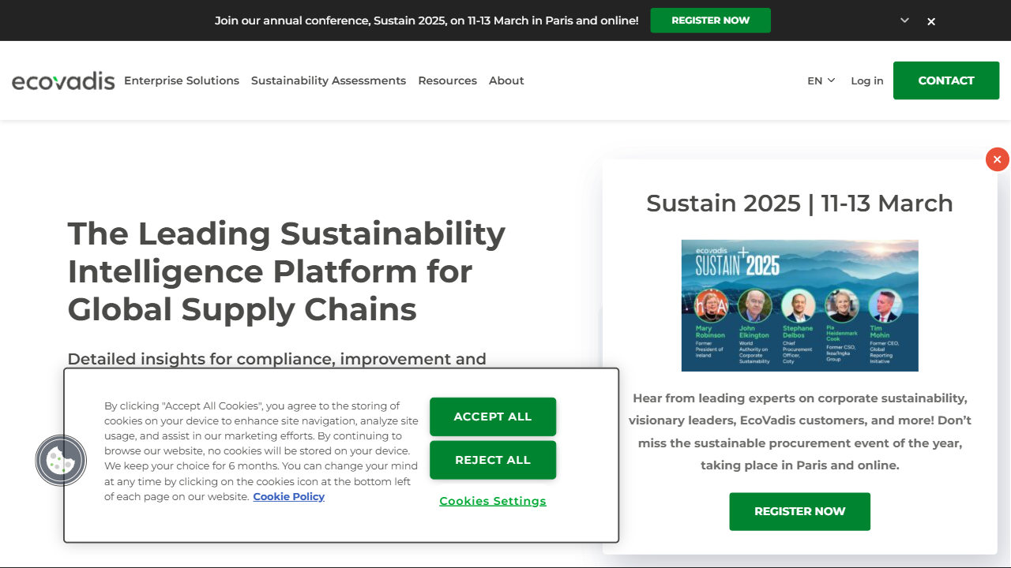Click the EcoVadis logo
This screenshot has height=568, width=1011.
pos(63,80)
